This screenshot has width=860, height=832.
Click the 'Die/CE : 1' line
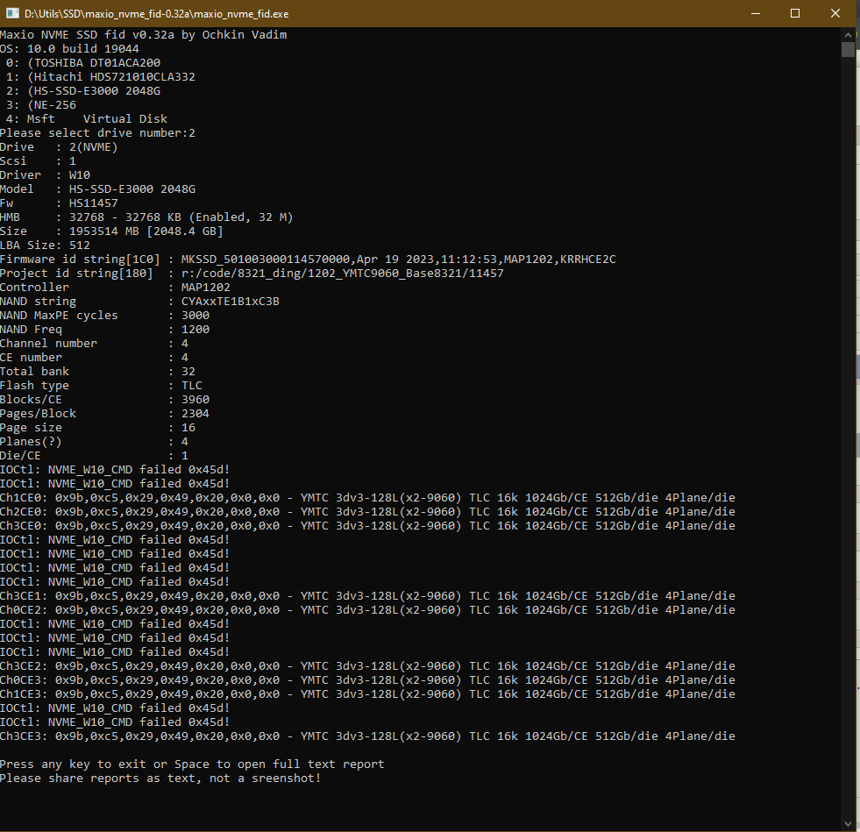pyautogui.click(x=94, y=456)
